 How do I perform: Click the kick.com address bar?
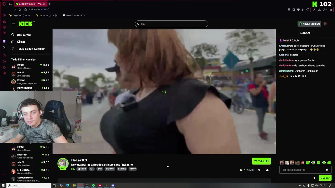pyautogui.click(x=39, y=10)
